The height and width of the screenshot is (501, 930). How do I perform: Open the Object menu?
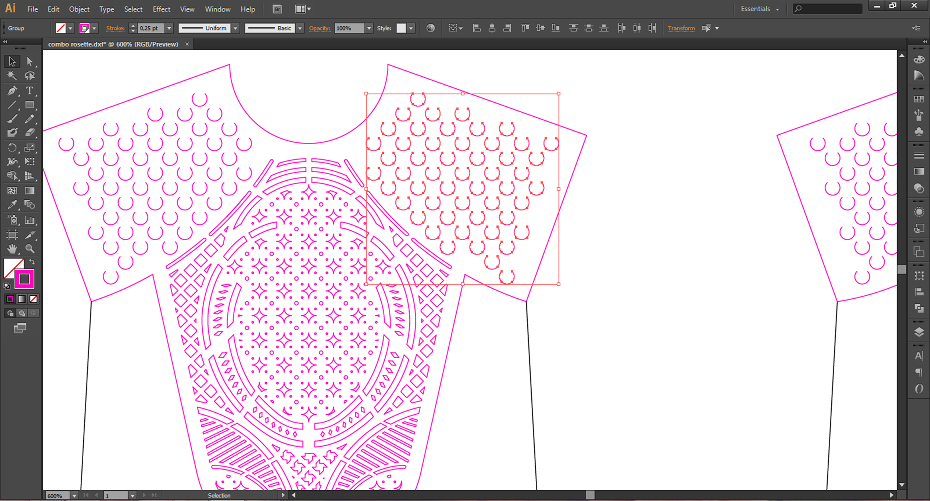coord(79,9)
